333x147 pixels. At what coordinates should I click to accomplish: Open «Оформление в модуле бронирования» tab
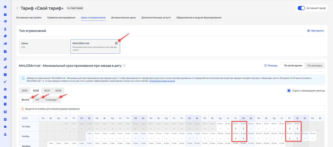tap(199, 18)
